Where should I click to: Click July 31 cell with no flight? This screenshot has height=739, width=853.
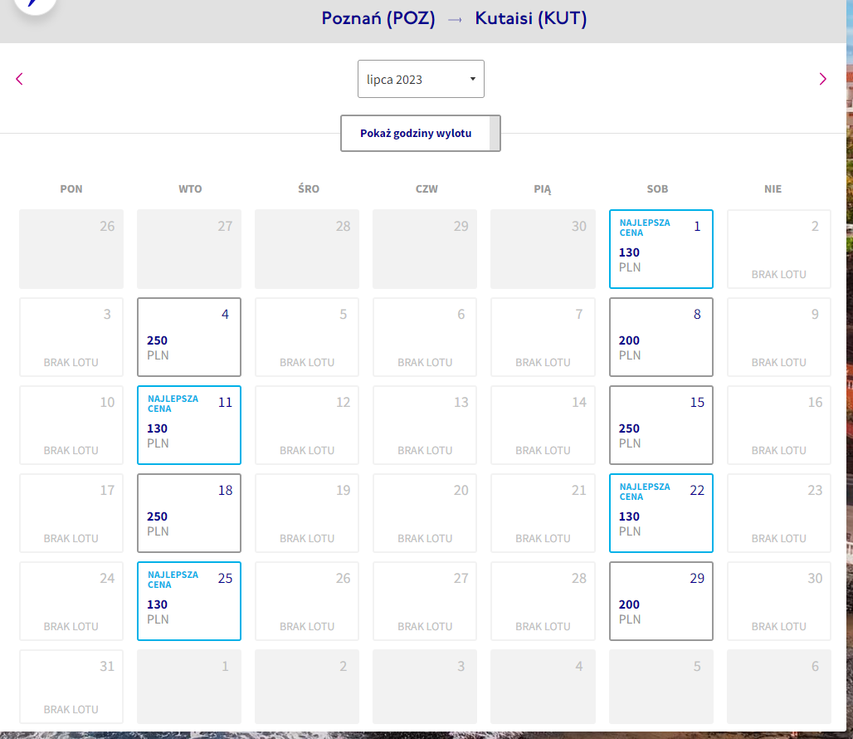71,686
